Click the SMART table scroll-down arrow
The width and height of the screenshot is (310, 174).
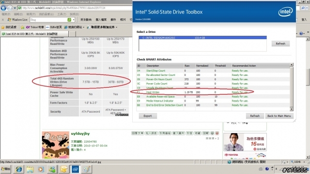point(292,109)
